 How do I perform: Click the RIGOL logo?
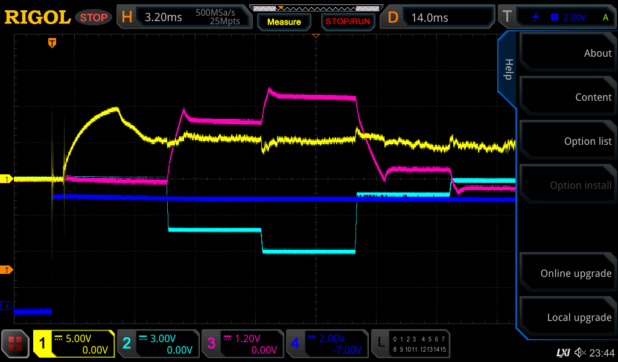[37, 17]
